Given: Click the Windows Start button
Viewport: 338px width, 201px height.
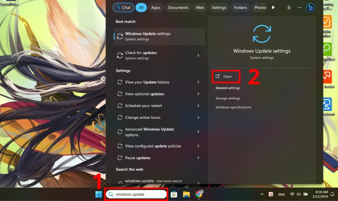Looking at the screenshot, I should tap(99, 194).
